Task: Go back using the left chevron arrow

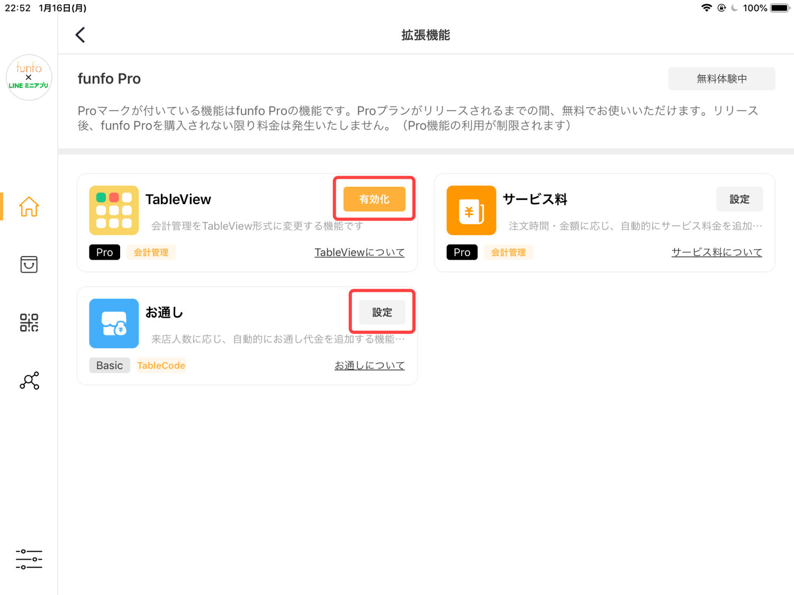Action: 80,35
